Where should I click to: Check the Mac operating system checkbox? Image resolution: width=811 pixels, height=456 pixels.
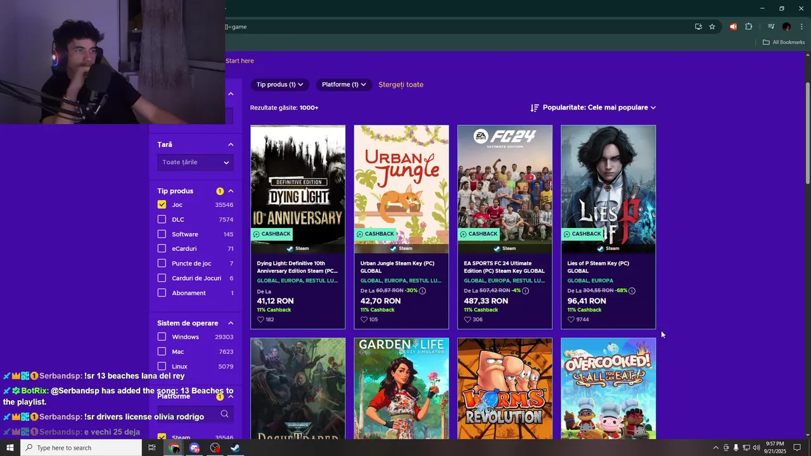point(162,351)
